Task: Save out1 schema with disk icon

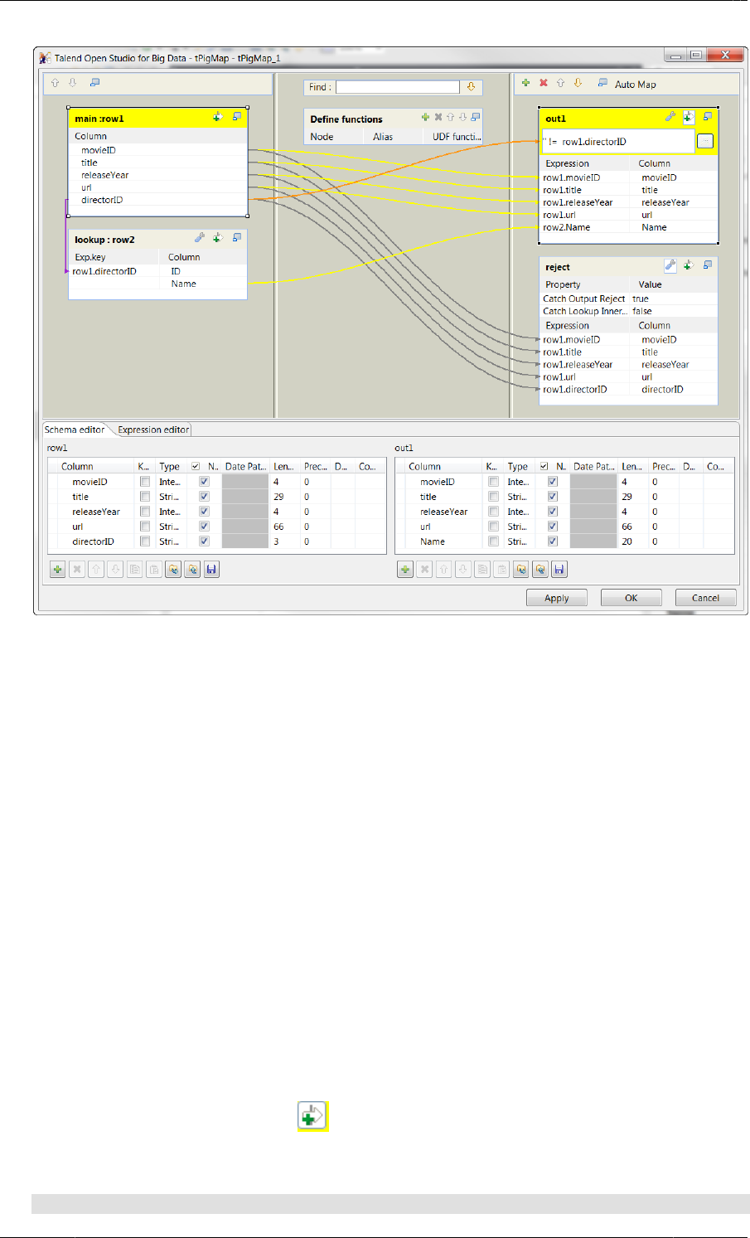Action: coord(559,570)
